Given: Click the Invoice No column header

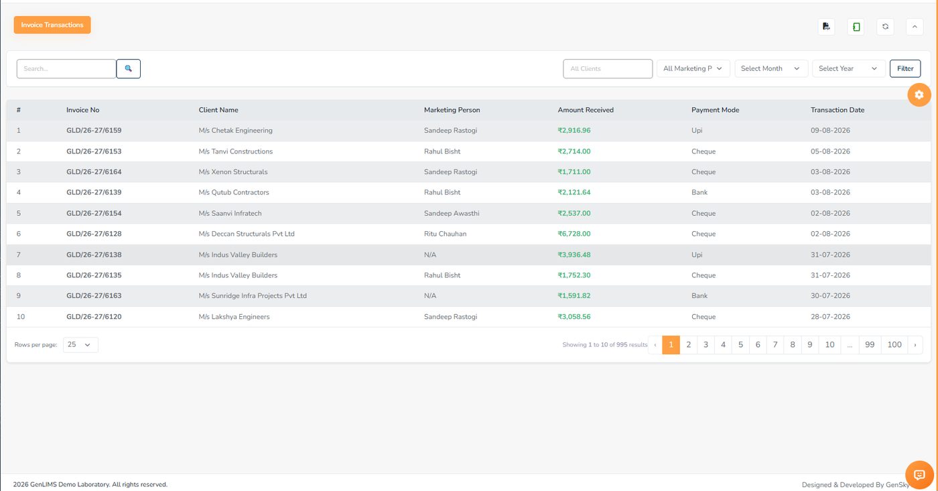Looking at the screenshot, I should click(82, 110).
